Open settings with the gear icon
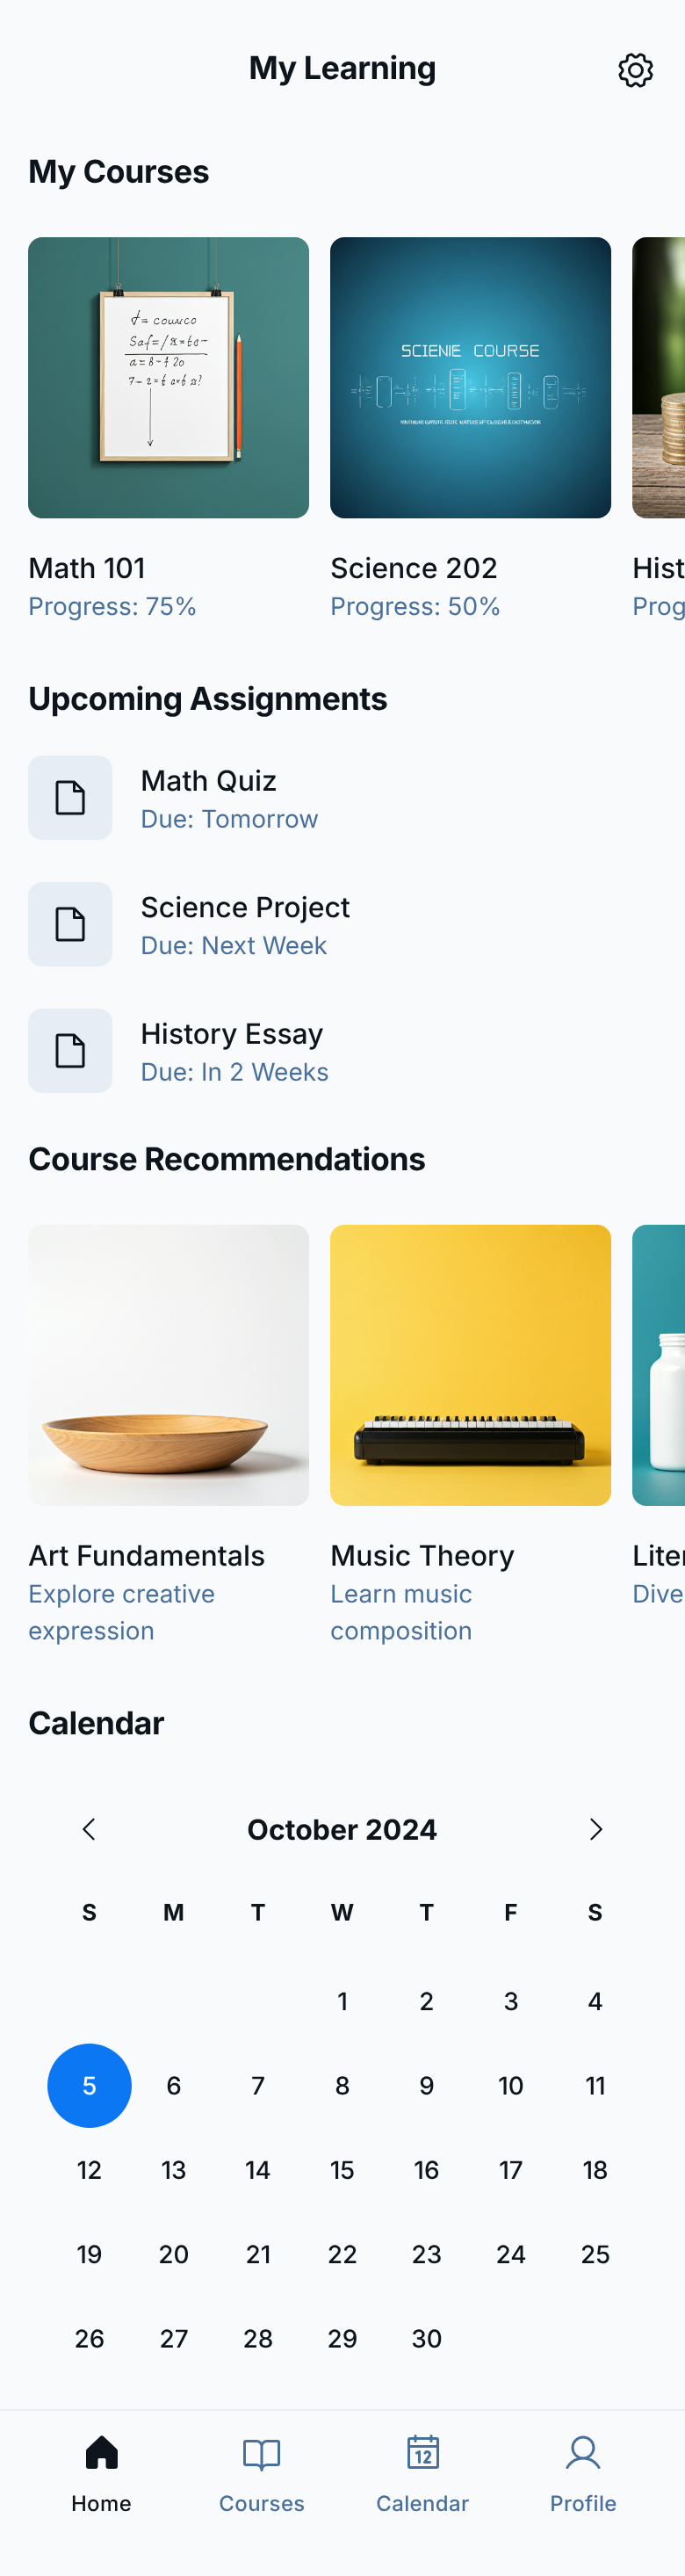The image size is (685, 2576). point(635,70)
